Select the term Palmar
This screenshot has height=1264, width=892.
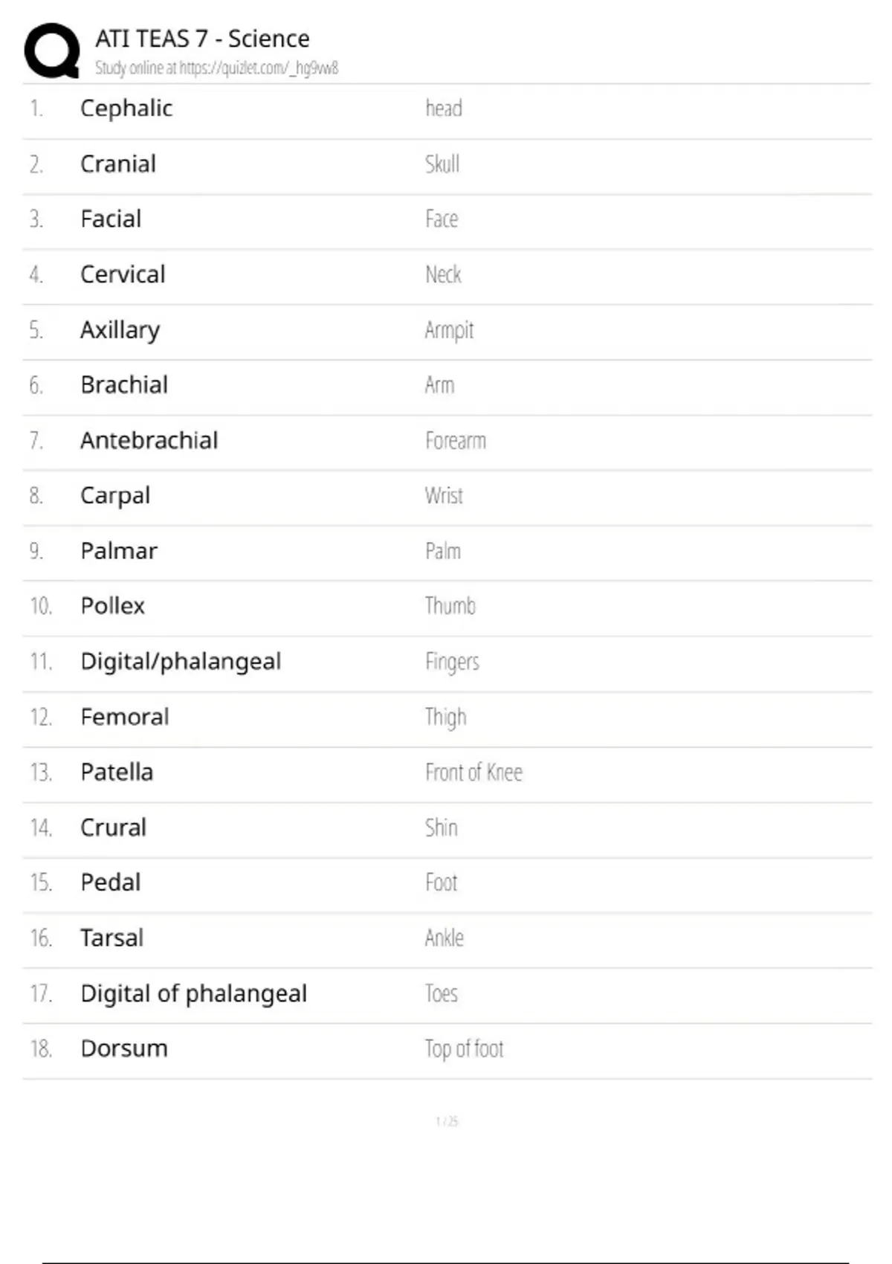point(119,551)
